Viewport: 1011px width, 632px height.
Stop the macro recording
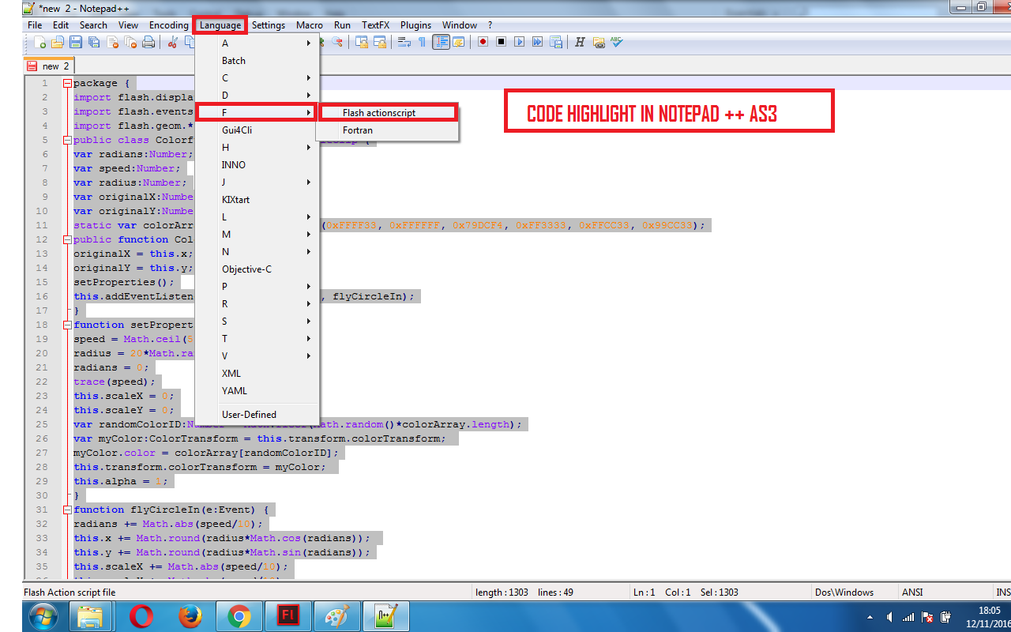click(501, 42)
